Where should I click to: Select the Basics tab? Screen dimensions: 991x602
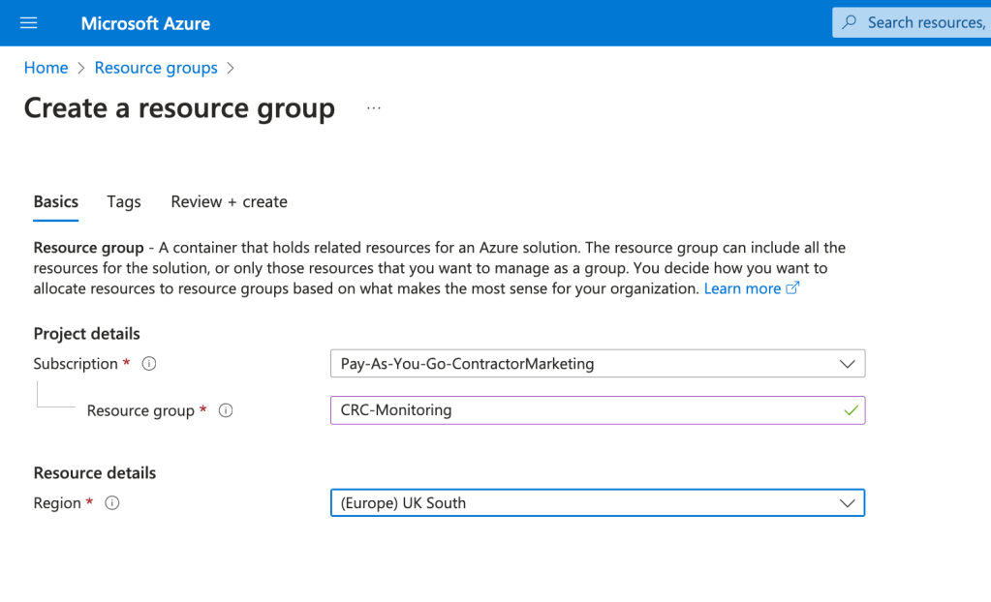click(x=55, y=201)
